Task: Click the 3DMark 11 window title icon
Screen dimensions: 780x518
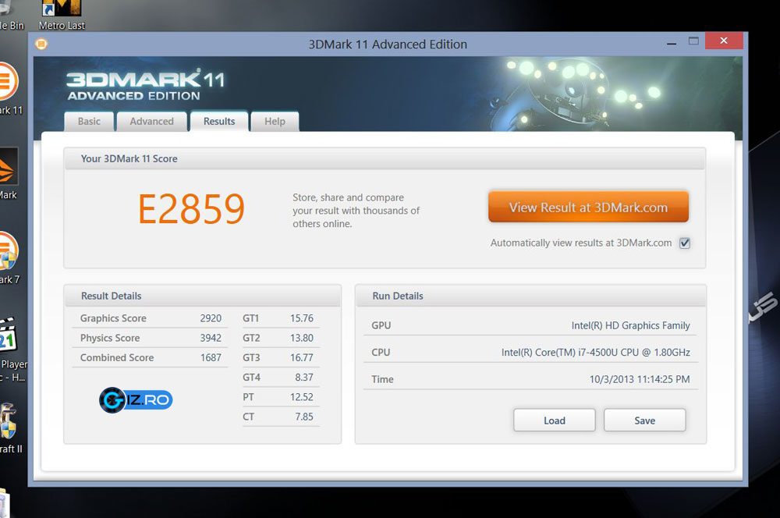Action: coord(41,44)
